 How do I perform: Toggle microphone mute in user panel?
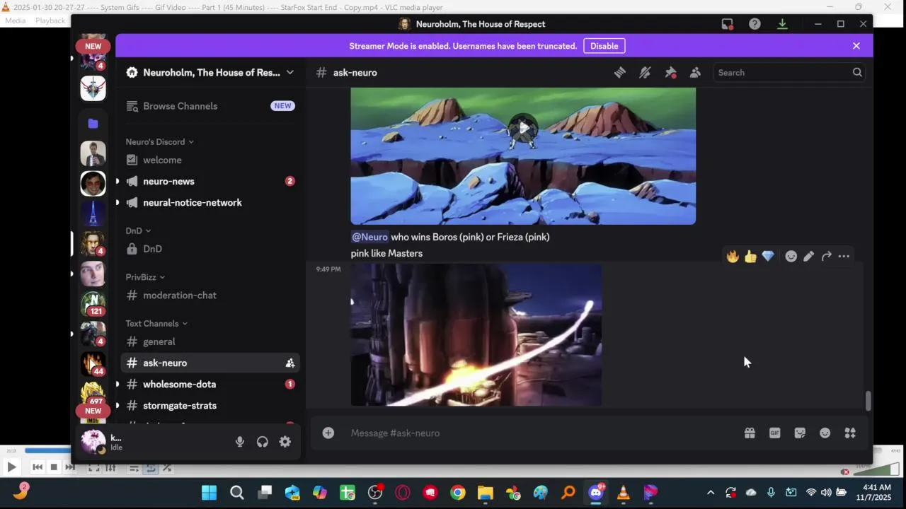click(x=240, y=442)
